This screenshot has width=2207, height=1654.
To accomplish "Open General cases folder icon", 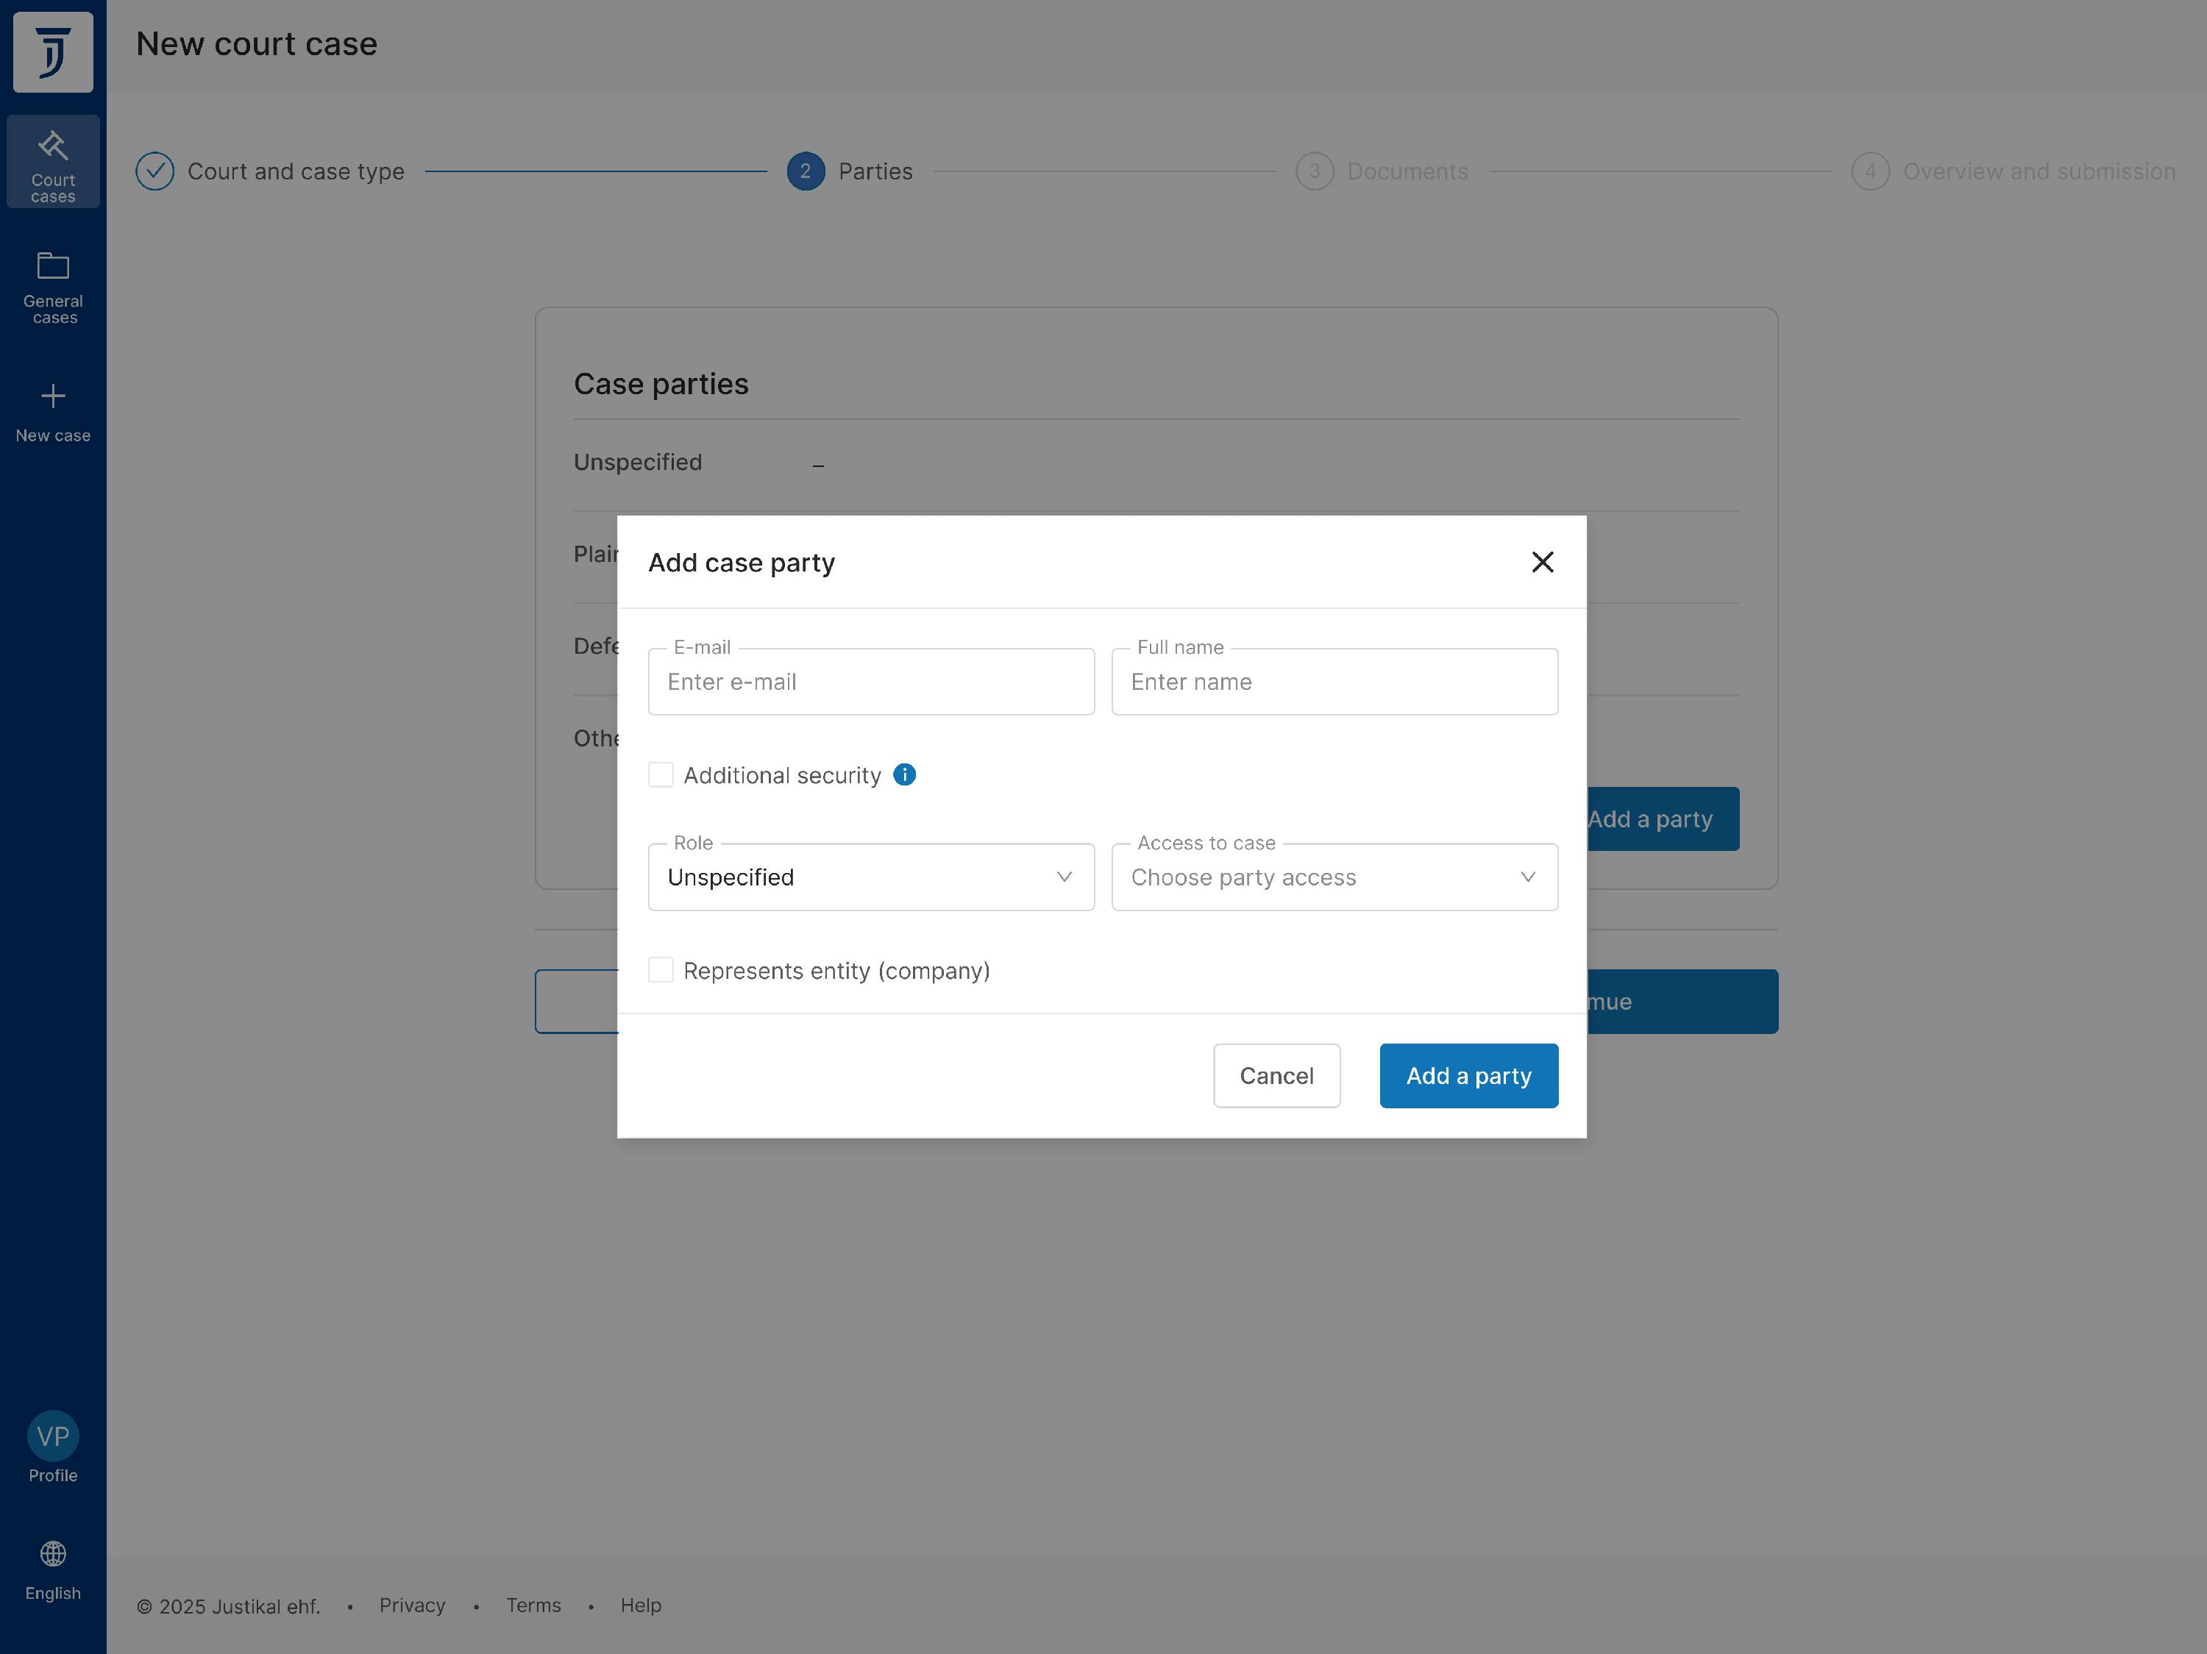I will tap(53, 265).
